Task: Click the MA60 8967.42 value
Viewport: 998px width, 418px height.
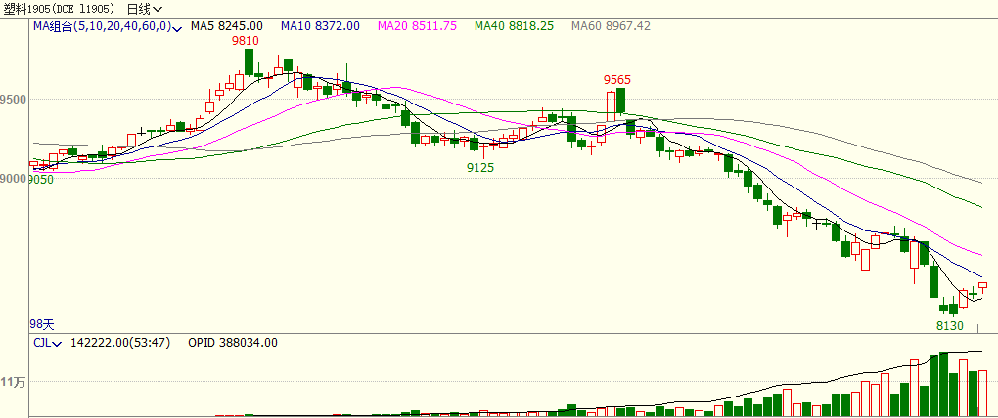Action: tap(611, 26)
